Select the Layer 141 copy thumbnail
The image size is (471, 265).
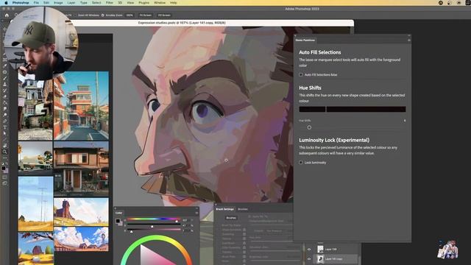[320, 258]
